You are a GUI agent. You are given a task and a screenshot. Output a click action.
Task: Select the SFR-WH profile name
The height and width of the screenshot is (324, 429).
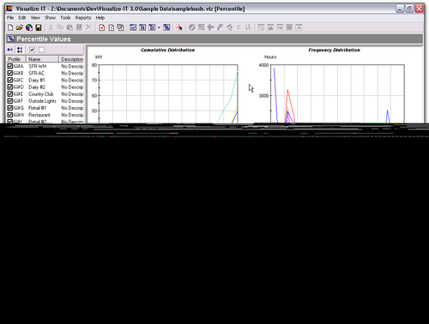click(x=38, y=66)
